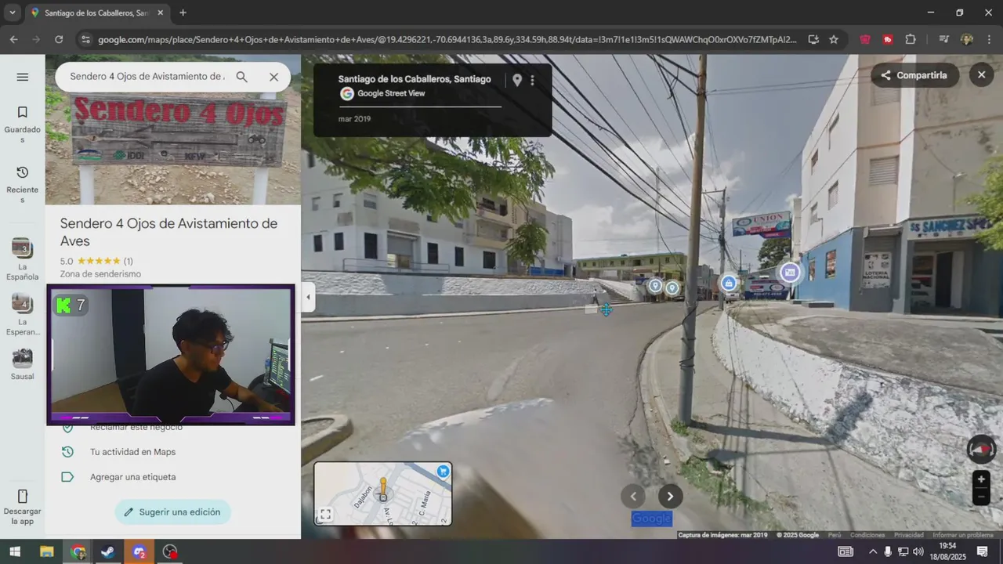Screen dimensions: 1003x564
Task: Open La Española recent place
Action: tap(22, 259)
